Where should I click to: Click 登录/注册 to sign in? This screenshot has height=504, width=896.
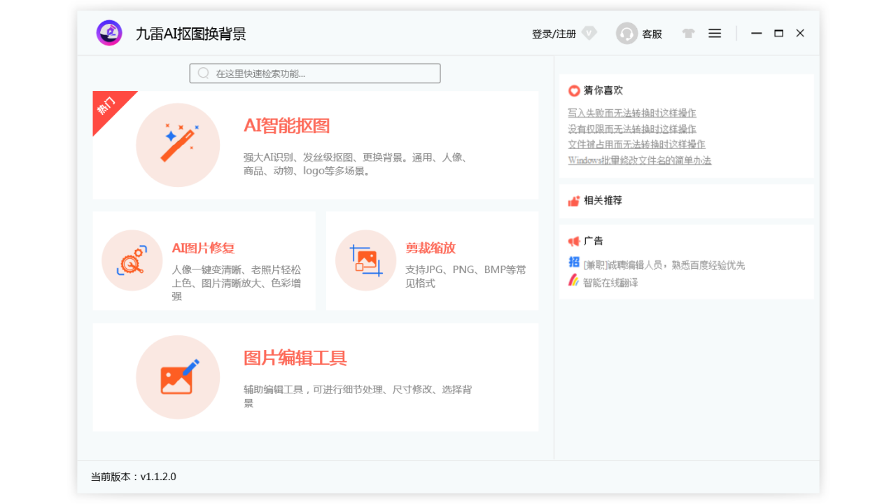pyautogui.click(x=552, y=33)
